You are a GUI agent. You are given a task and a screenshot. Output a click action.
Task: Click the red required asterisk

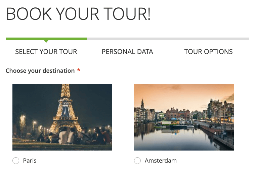click(x=79, y=70)
